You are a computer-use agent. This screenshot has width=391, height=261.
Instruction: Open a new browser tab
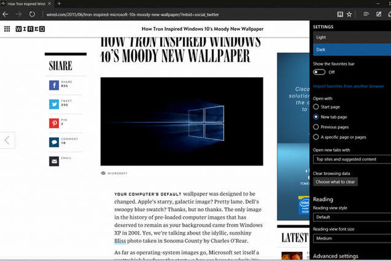[x=59, y=4]
